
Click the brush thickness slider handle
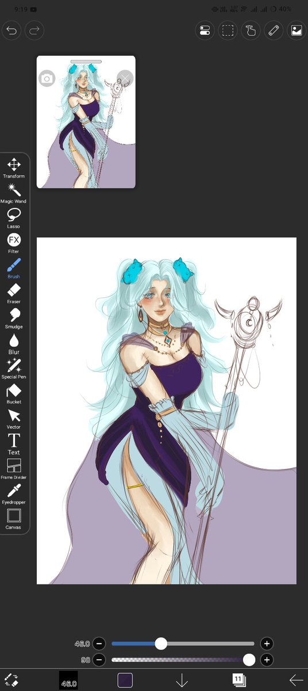(161, 643)
